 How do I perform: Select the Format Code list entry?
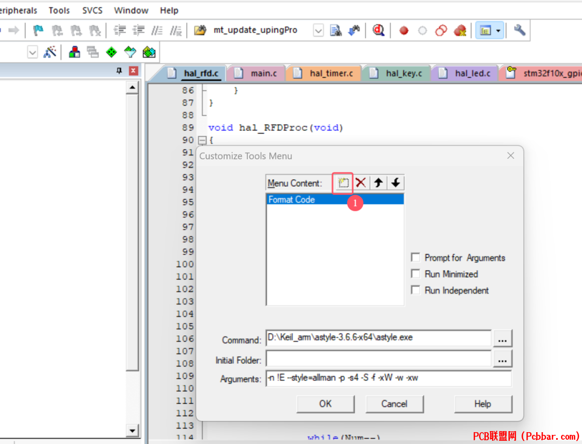coord(335,199)
